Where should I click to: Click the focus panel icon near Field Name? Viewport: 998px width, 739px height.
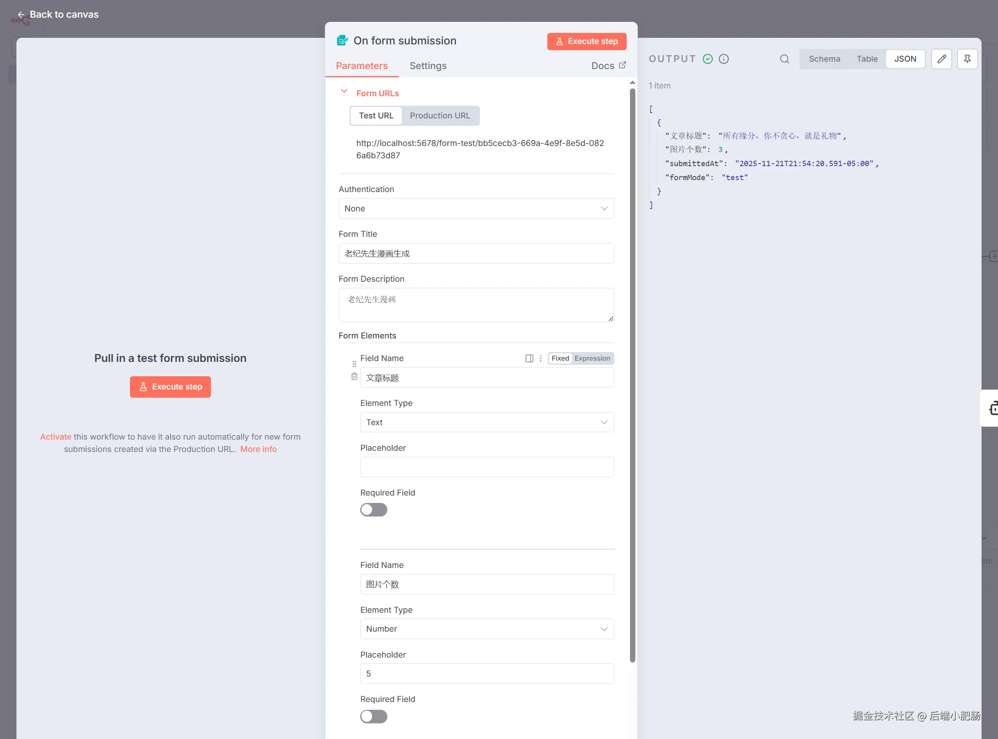pos(529,358)
